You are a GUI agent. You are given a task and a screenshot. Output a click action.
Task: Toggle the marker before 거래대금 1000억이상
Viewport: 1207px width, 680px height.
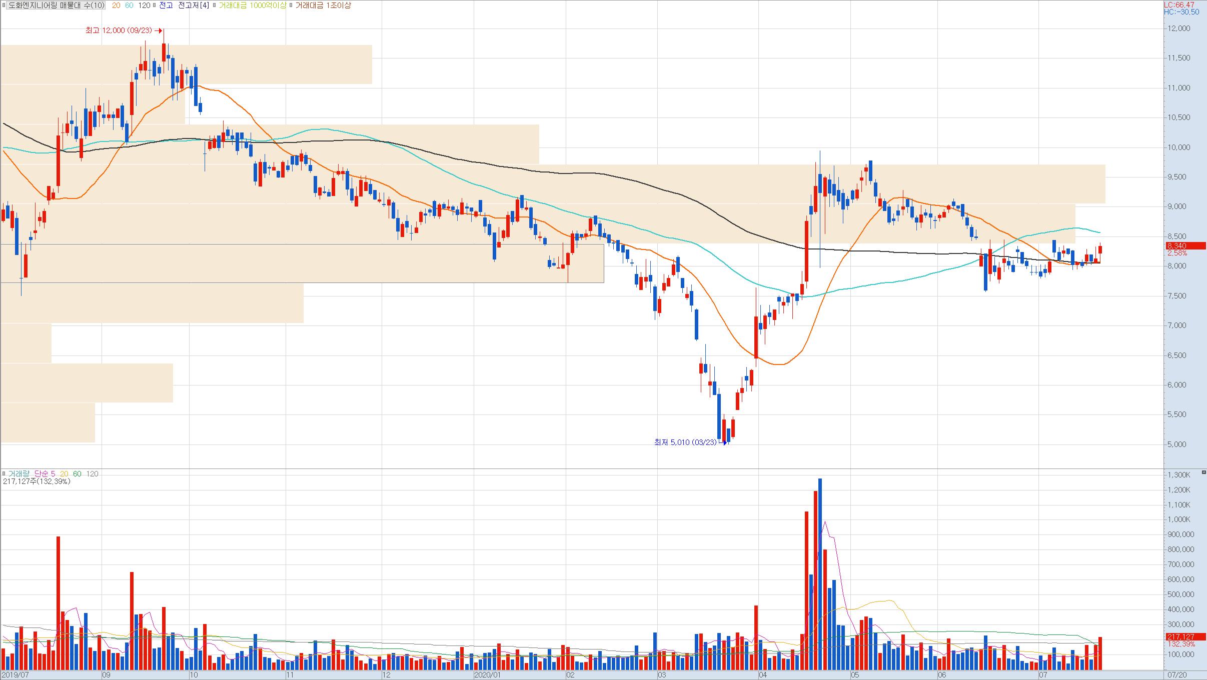(x=215, y=5)
